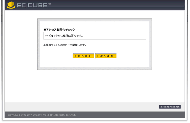Proceed with the 次へ進む button
190x123 pixels.
(x=106, y=56)
